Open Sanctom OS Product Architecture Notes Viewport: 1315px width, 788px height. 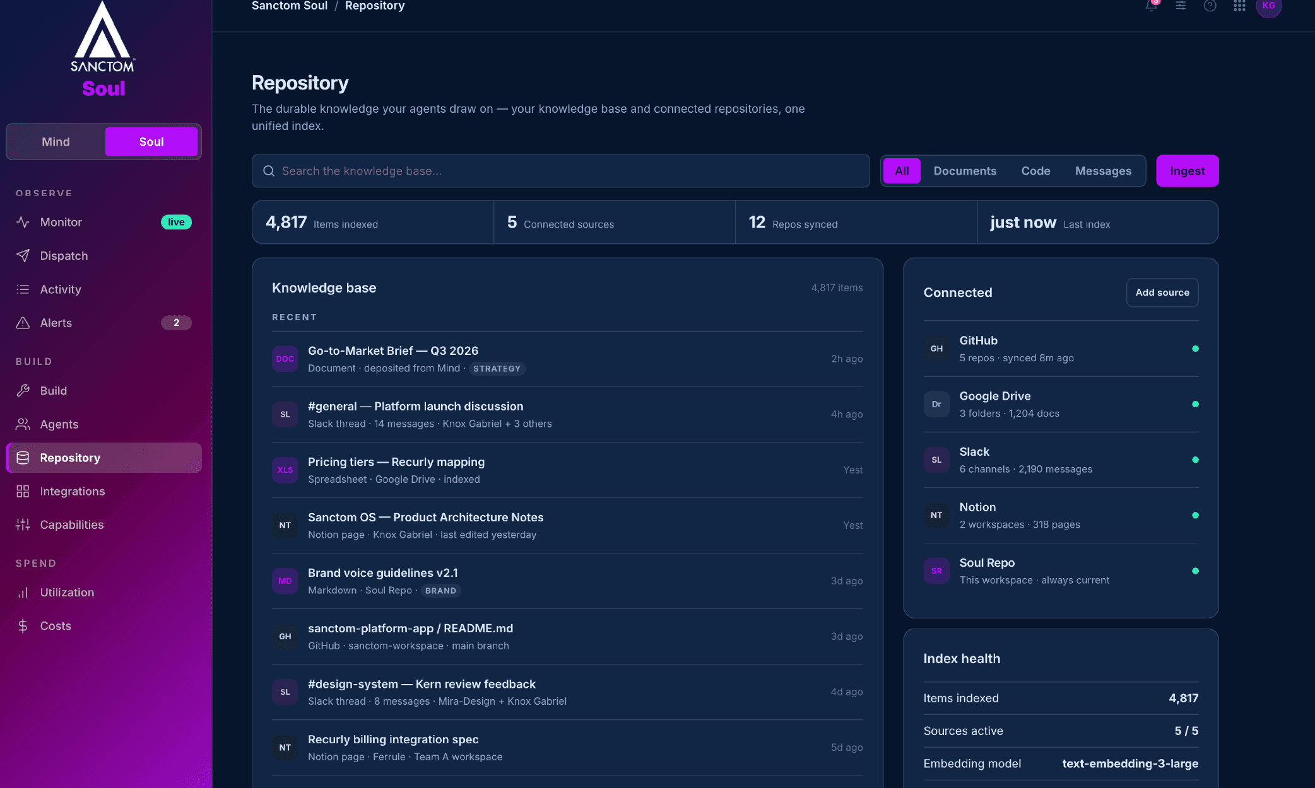[567, 525]
